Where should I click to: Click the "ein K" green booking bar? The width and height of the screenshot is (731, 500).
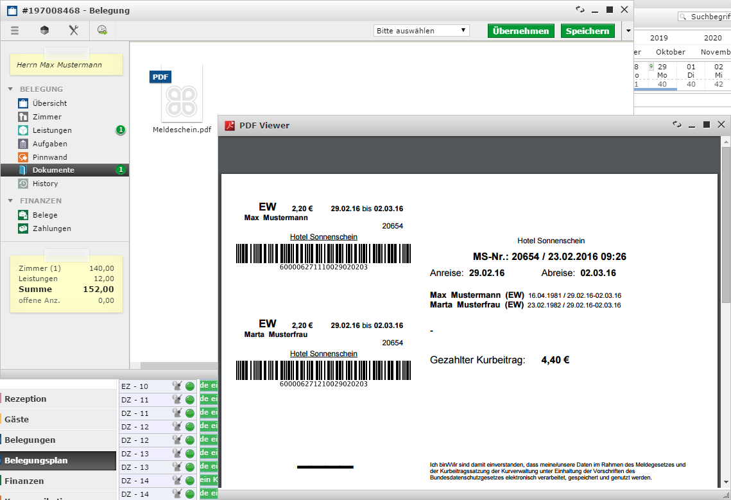pos(209,480)
